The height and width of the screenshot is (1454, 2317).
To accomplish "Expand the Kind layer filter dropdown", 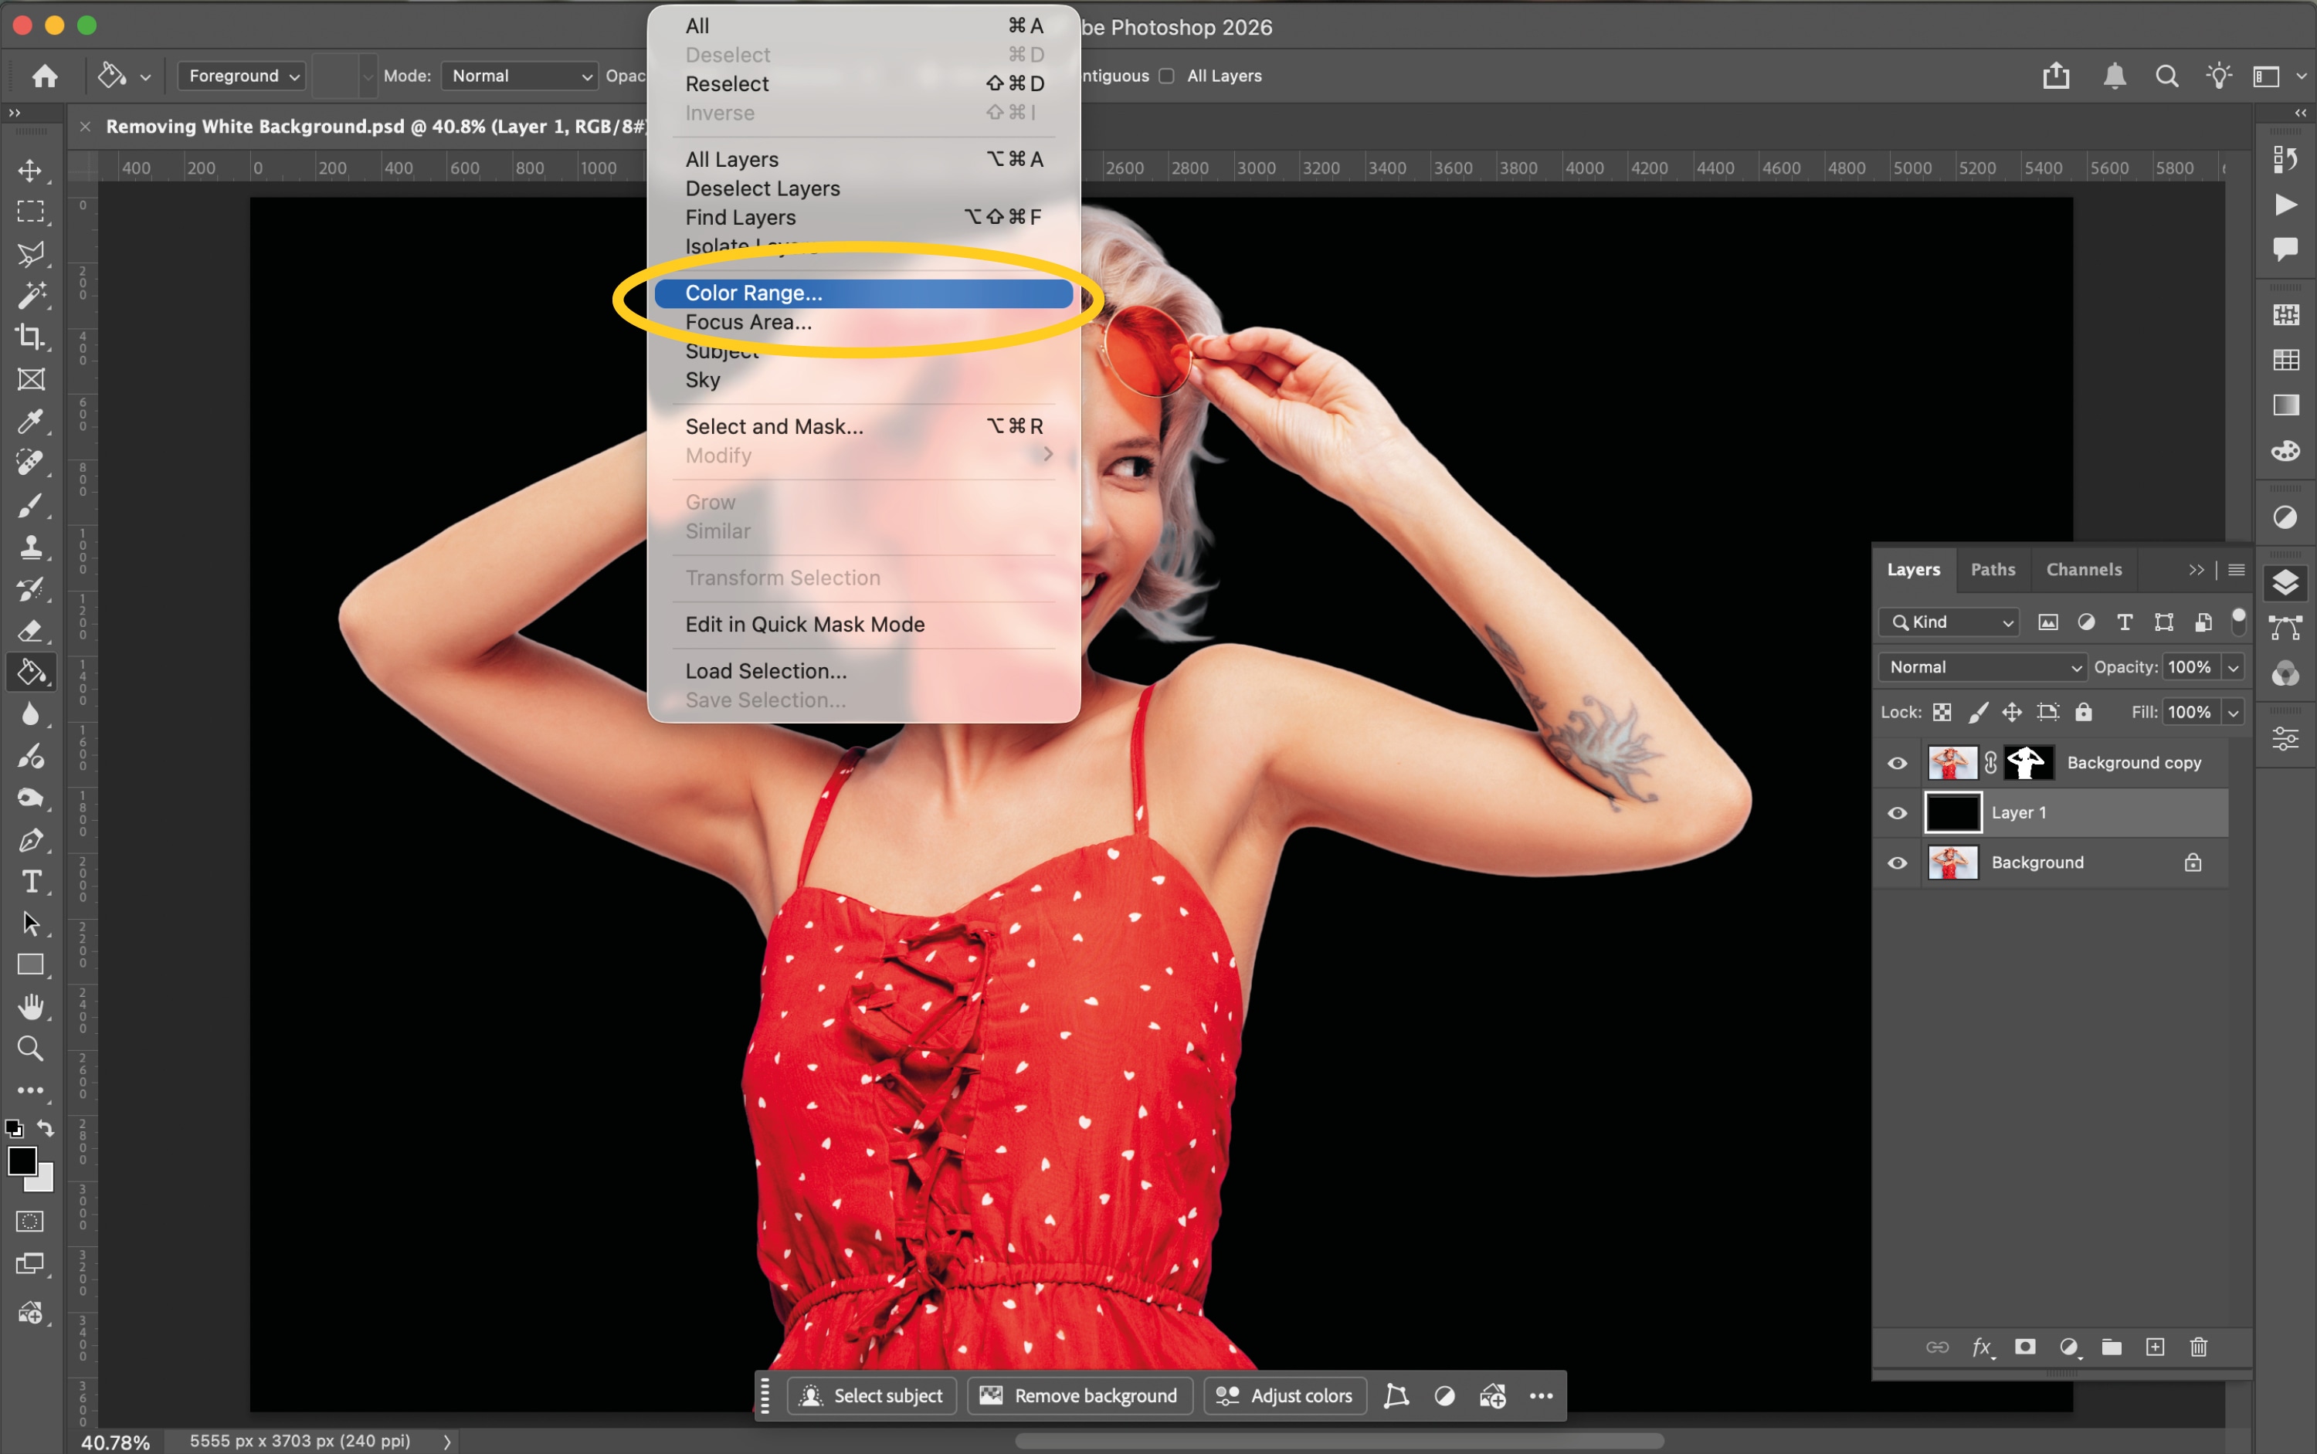I will pos(1949,622).
